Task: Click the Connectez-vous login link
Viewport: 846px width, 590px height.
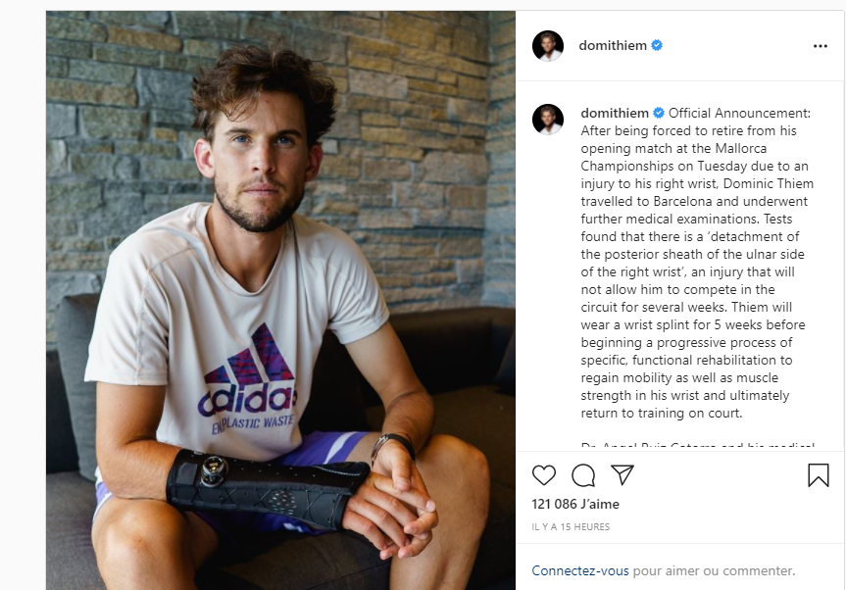Action: (x=580, y=570)
